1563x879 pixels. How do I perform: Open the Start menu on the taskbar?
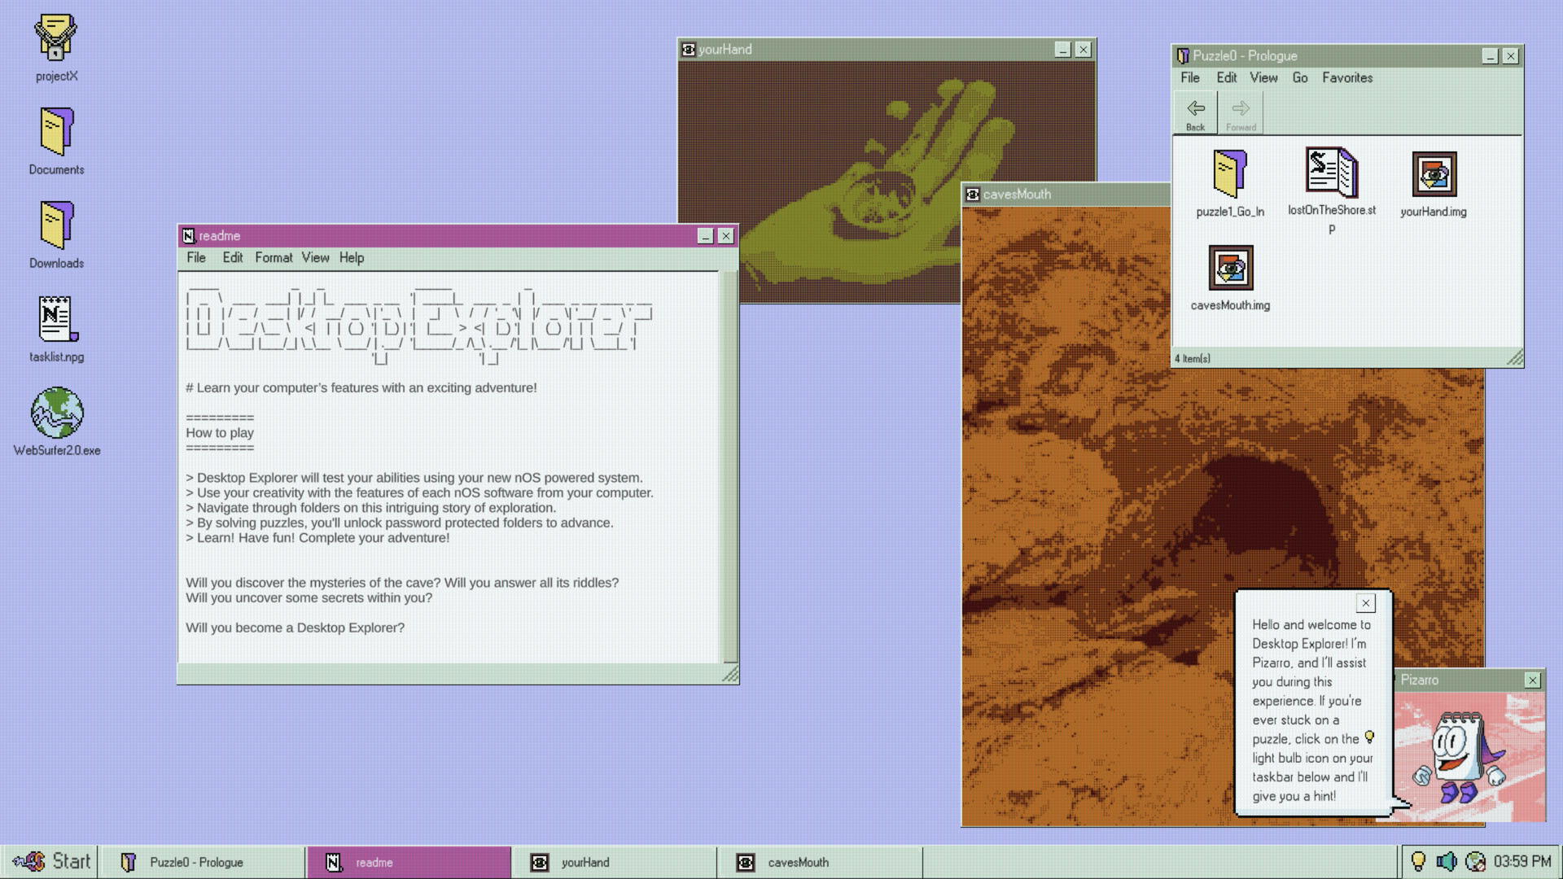50,861
